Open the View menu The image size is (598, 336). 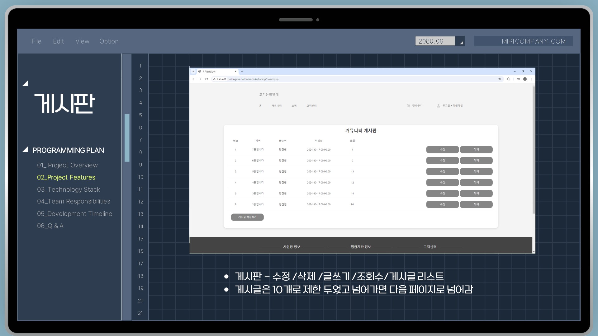(82, 41)
